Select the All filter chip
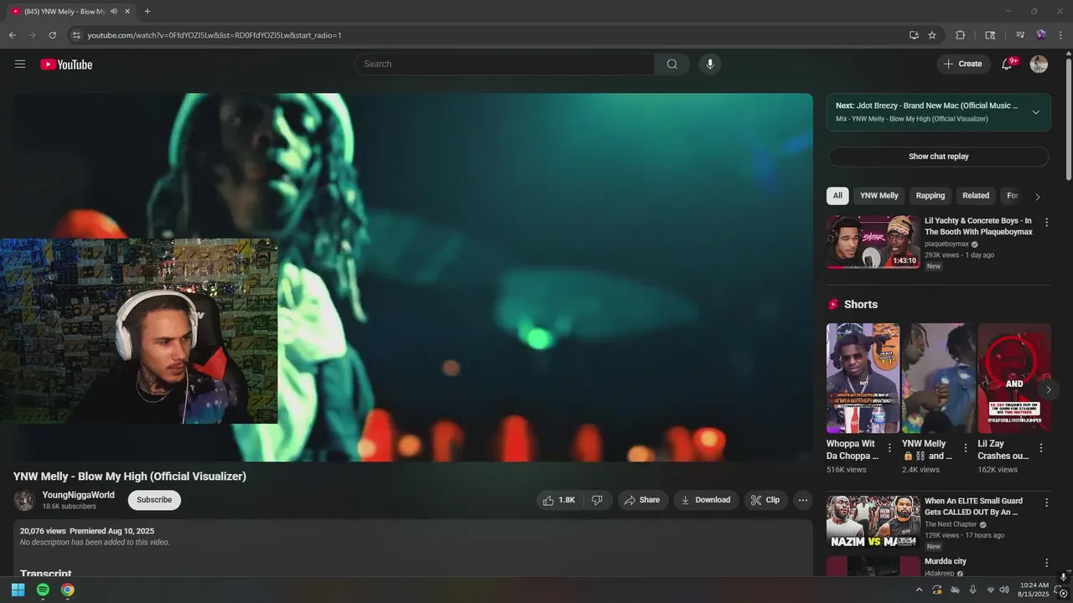The image size is (1073, 603). click(837, 196)
